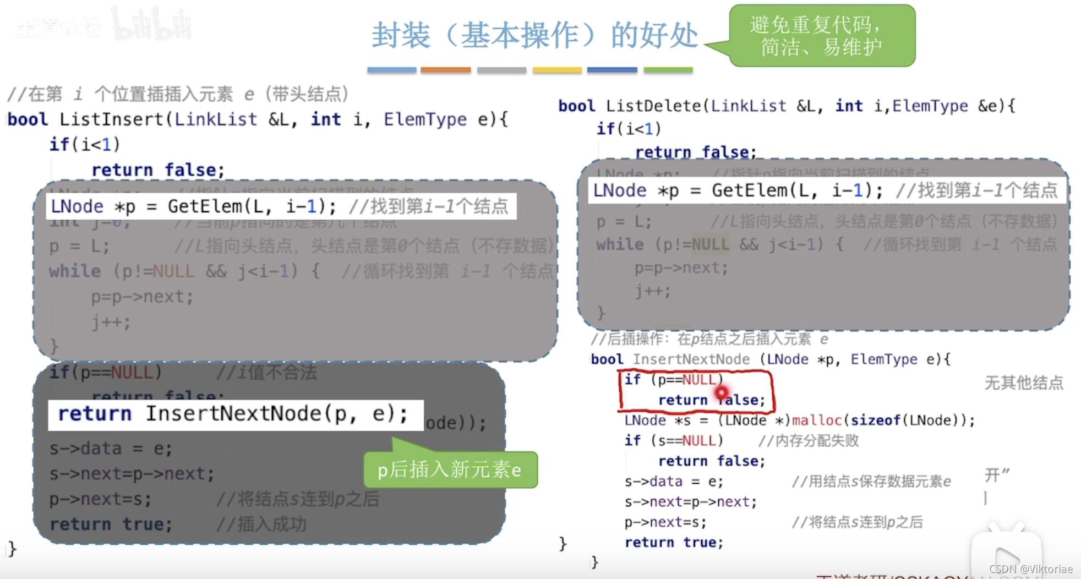The image size is (1081, 579).
Task: Click the highlighted "return InsertNextNode(p, e);" line
Action: [x=233, y=414]
